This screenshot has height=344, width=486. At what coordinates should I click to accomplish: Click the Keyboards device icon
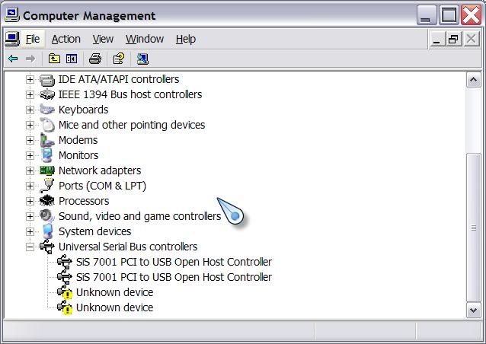pos(47,110)
